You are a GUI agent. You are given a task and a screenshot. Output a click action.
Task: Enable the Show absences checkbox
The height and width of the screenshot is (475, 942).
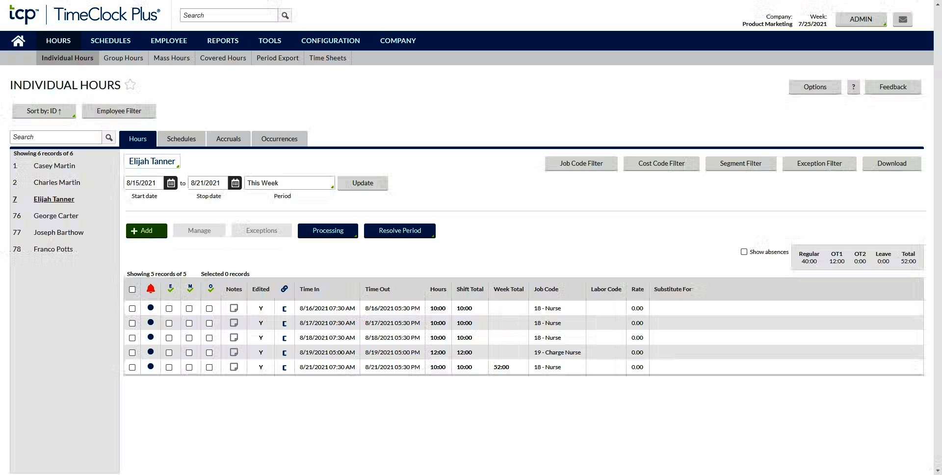[743, 251]
